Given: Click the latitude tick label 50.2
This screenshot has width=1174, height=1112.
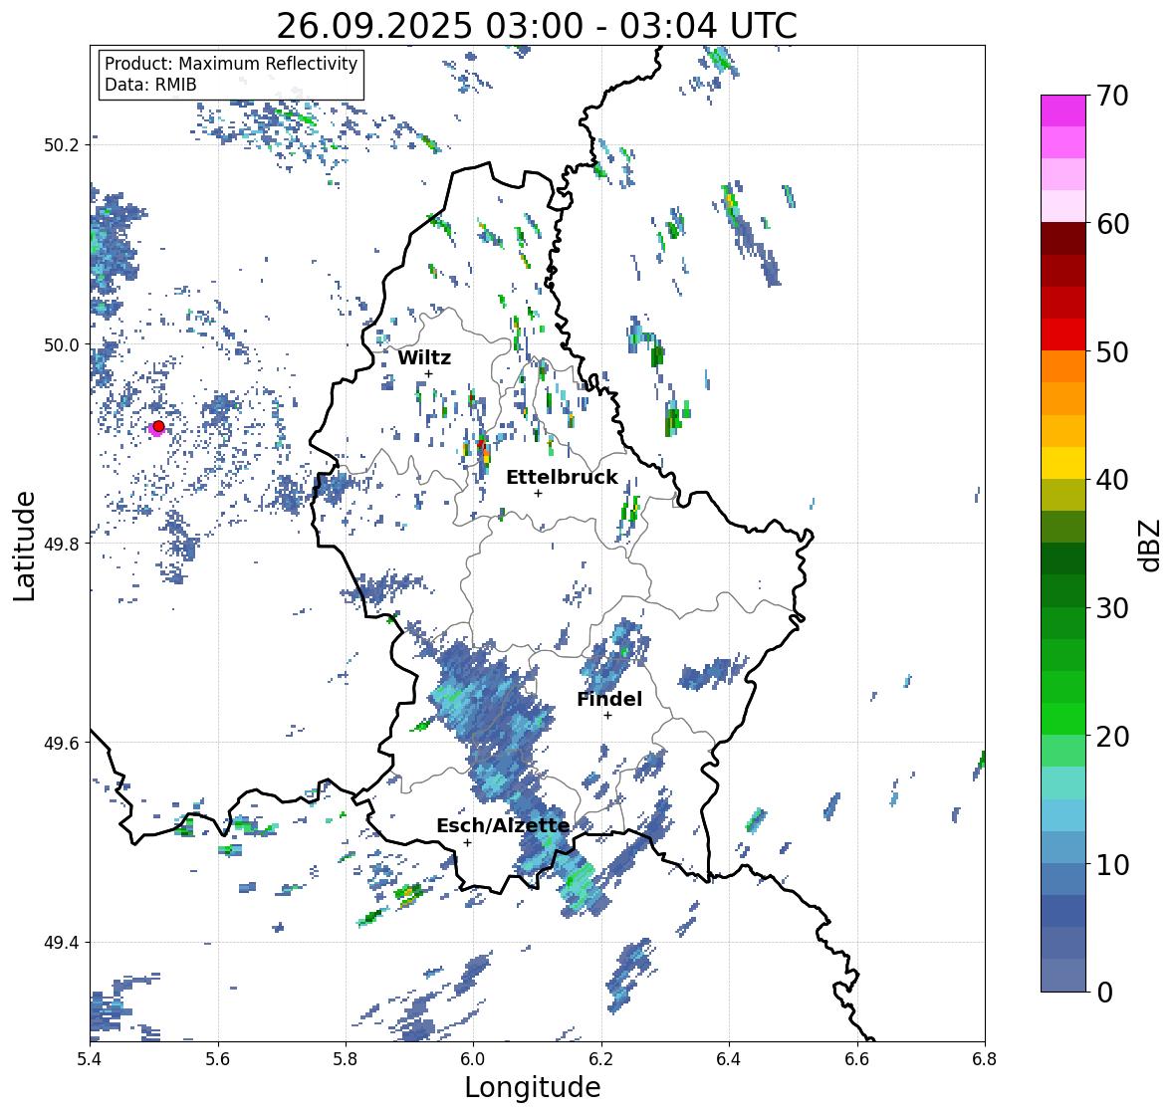Looking at the screenshot, I should click(62, 145).
